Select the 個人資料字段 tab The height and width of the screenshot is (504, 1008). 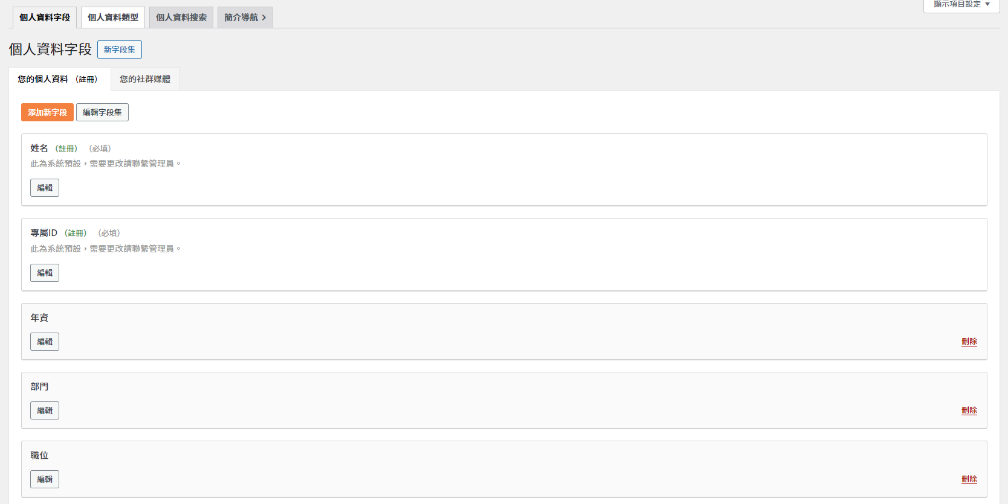(x=45, y=18)
